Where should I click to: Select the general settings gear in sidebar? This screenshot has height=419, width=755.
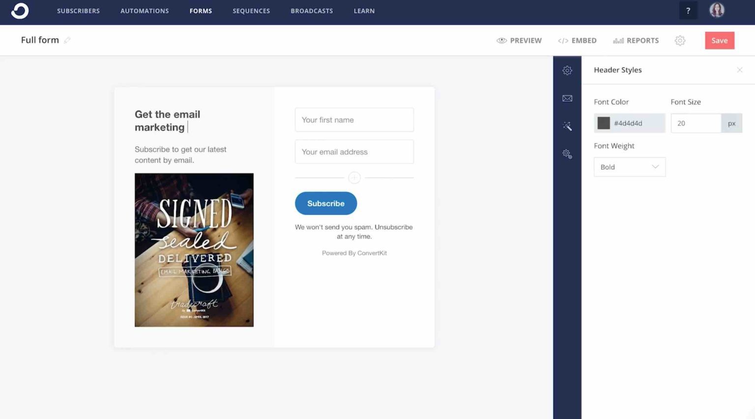pos(567,71)
